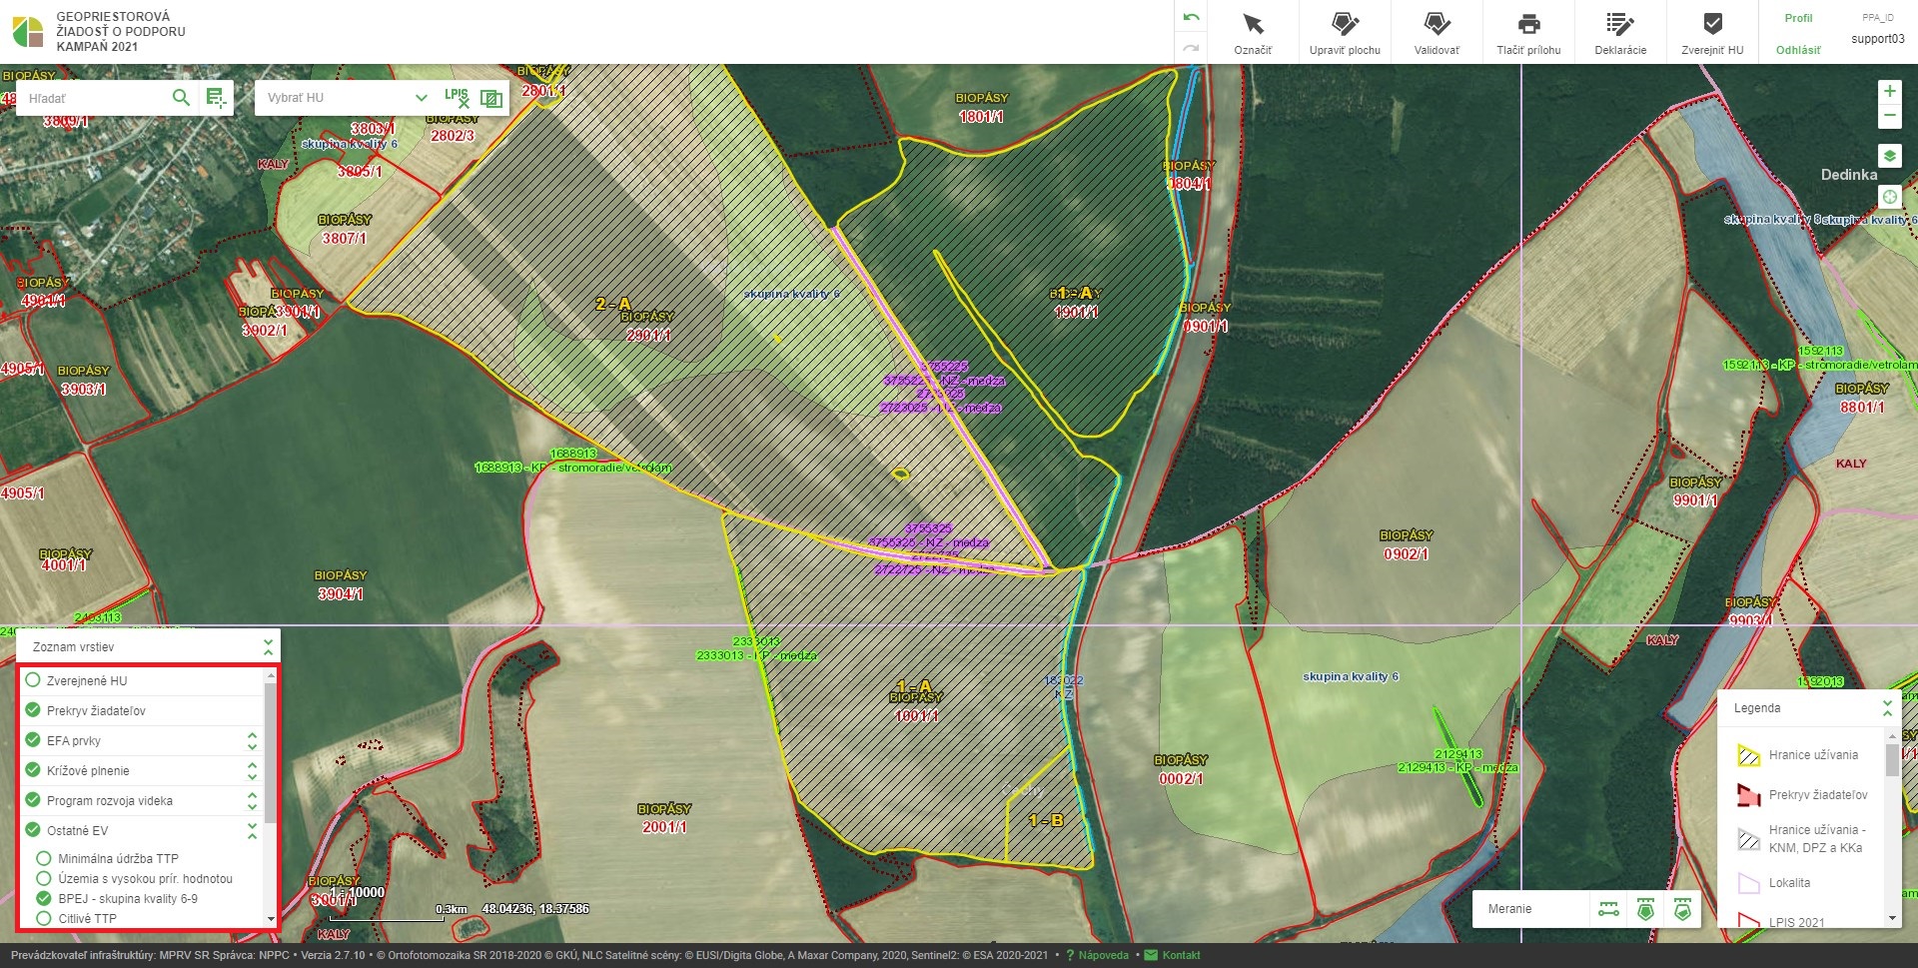The width and height of the screenshot is (1918, 968).
Task: Click the Nápoveda help question icon
Action: tap(1070, 955)
